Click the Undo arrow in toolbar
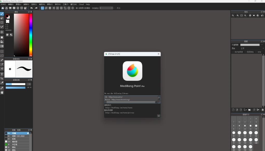Image resolution: width=265 pixels, height=151 pixels. pos(31,8)
